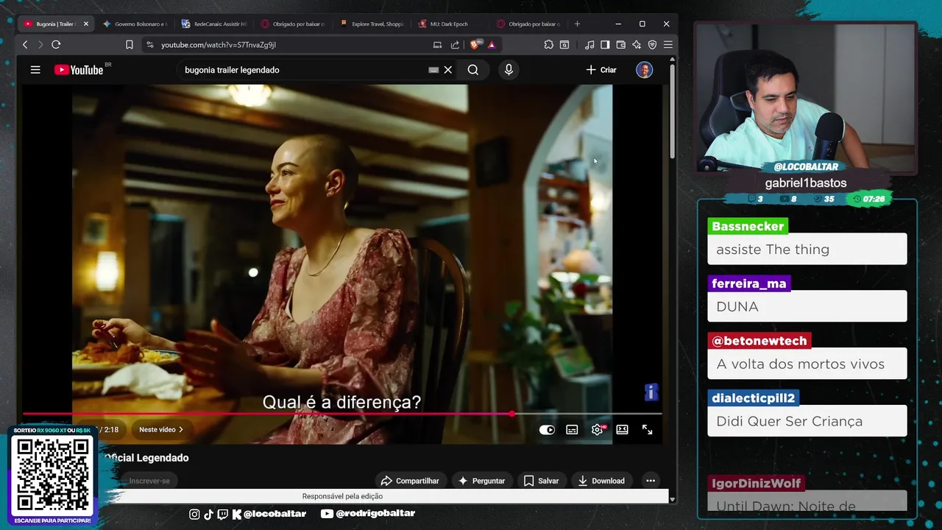Open the music note playlist icon
Viewport: 942px width, 530px height.
[589, 45]
